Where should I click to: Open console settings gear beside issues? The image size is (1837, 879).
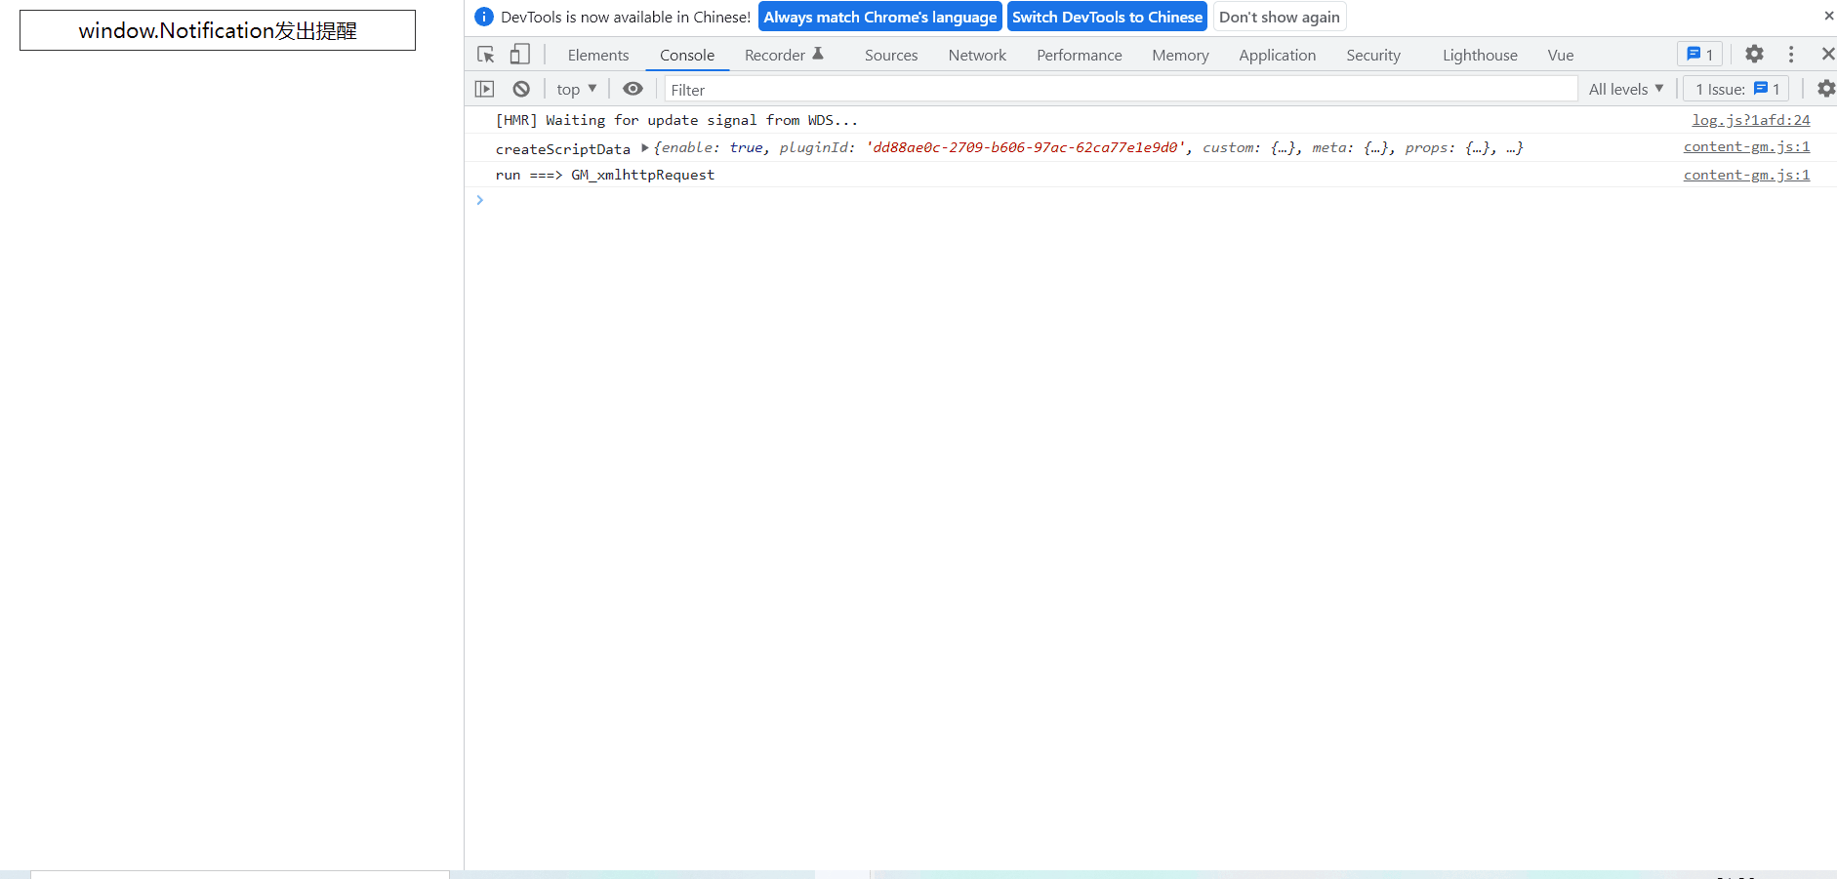point(1825,89)
